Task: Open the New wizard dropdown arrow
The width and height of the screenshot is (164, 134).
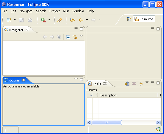Action: 15,20
